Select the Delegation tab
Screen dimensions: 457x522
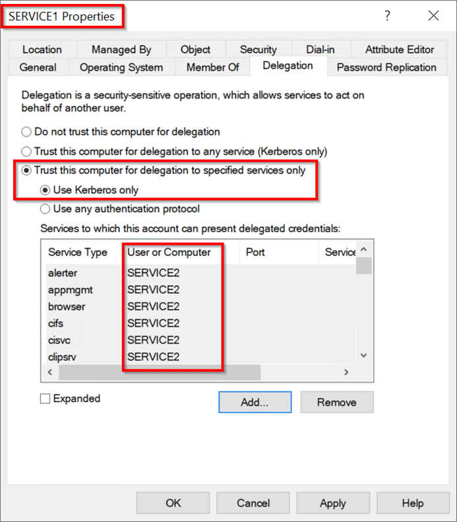click(x=288, y=66)
